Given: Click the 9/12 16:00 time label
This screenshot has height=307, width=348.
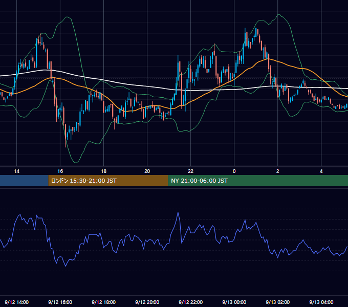Looking at the screenshot, I should (x=60, y=302).
